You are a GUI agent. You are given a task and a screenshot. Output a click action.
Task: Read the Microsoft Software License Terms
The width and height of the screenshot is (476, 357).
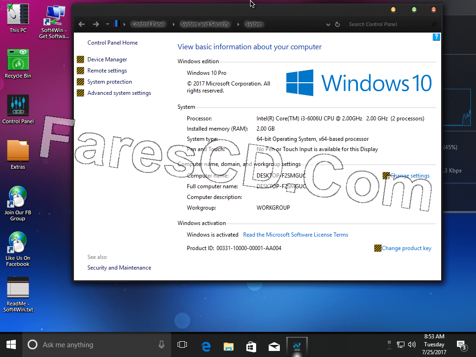(296, 235)
